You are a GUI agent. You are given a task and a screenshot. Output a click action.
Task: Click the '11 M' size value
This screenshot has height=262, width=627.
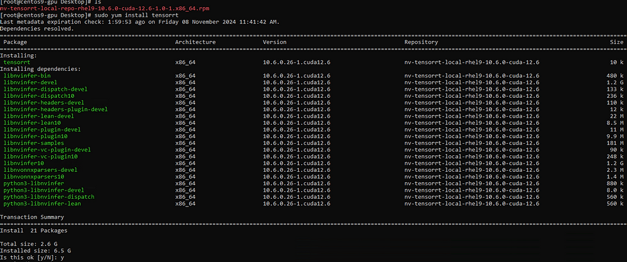click(617, 130)
